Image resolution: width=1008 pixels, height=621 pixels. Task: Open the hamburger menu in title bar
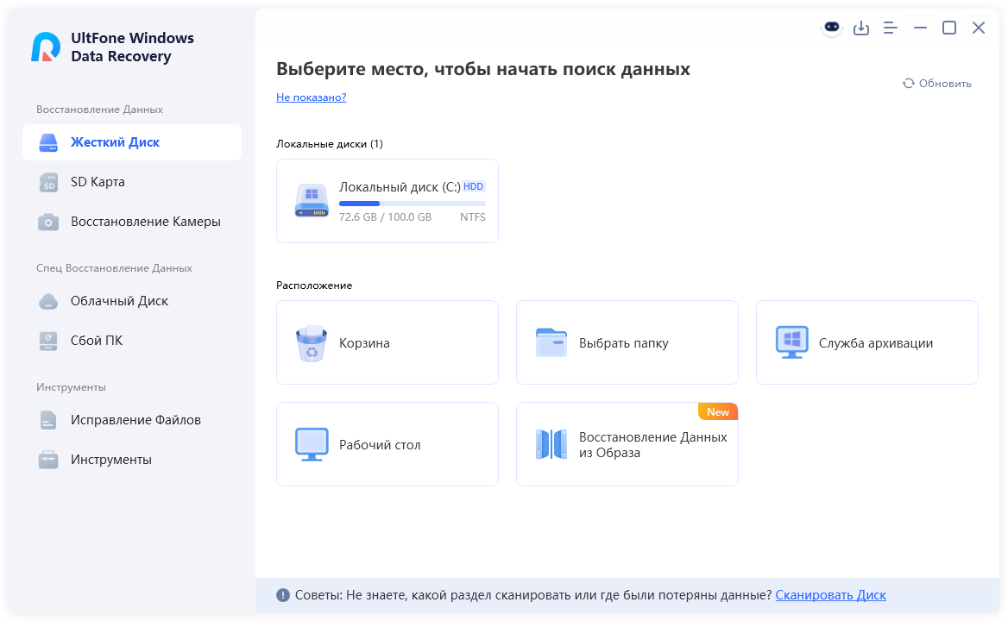[891, 28]
